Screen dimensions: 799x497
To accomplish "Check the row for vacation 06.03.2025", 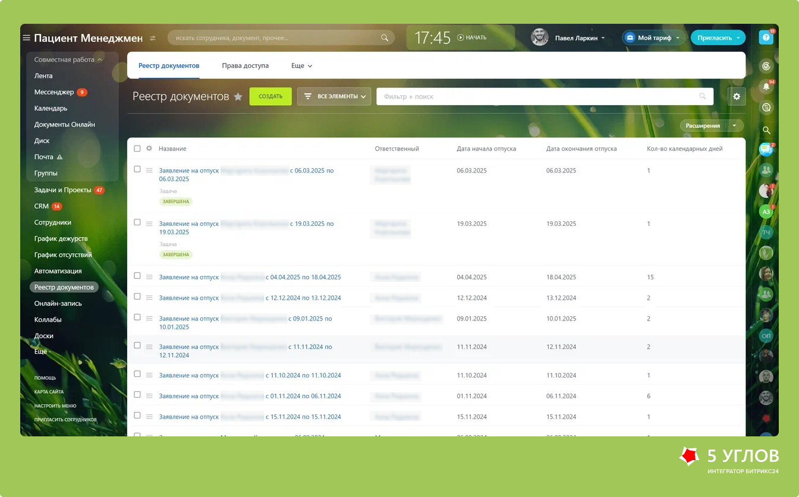I will pos(137,169).
